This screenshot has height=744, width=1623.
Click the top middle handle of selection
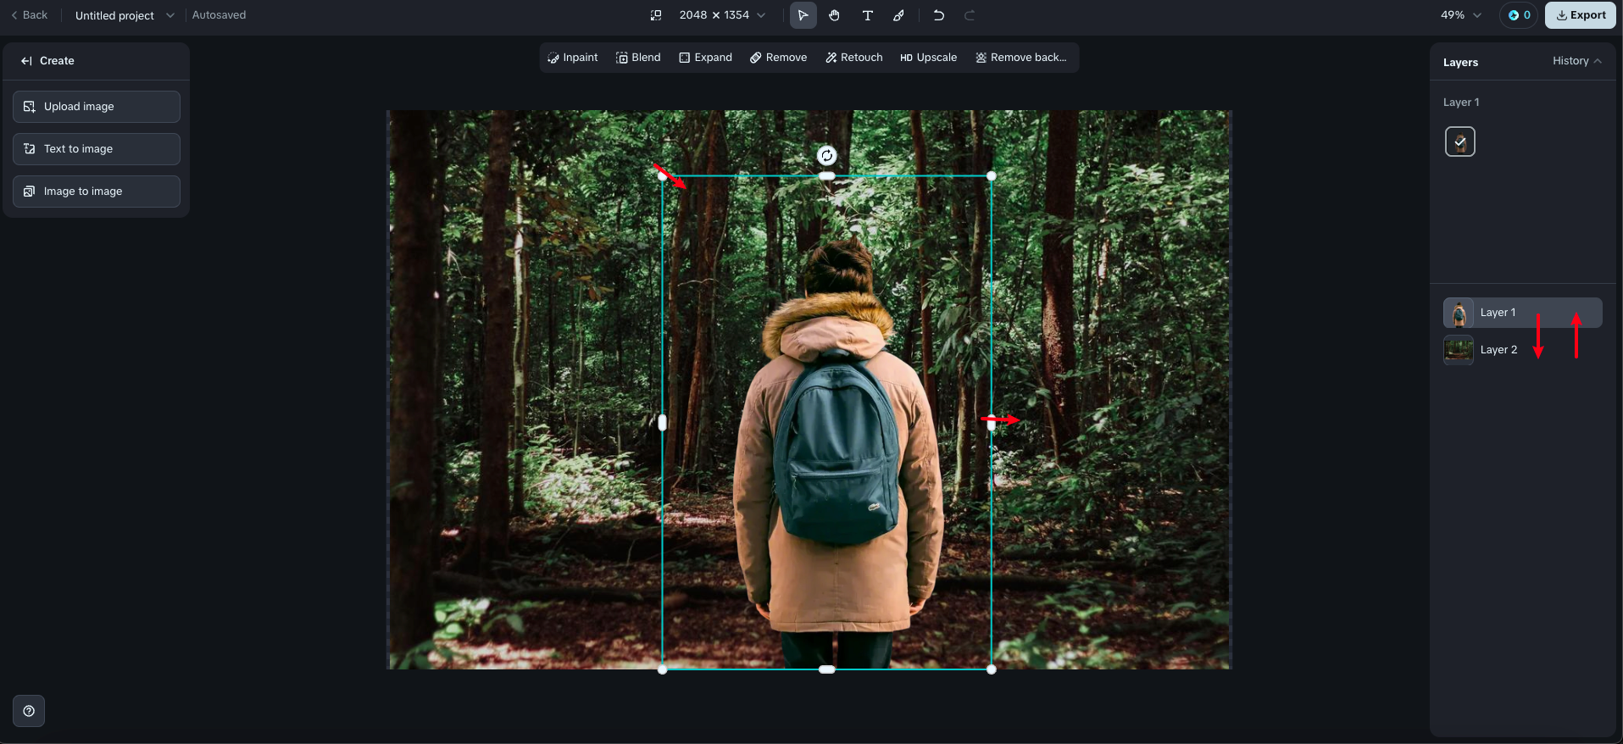click(827, 176)
